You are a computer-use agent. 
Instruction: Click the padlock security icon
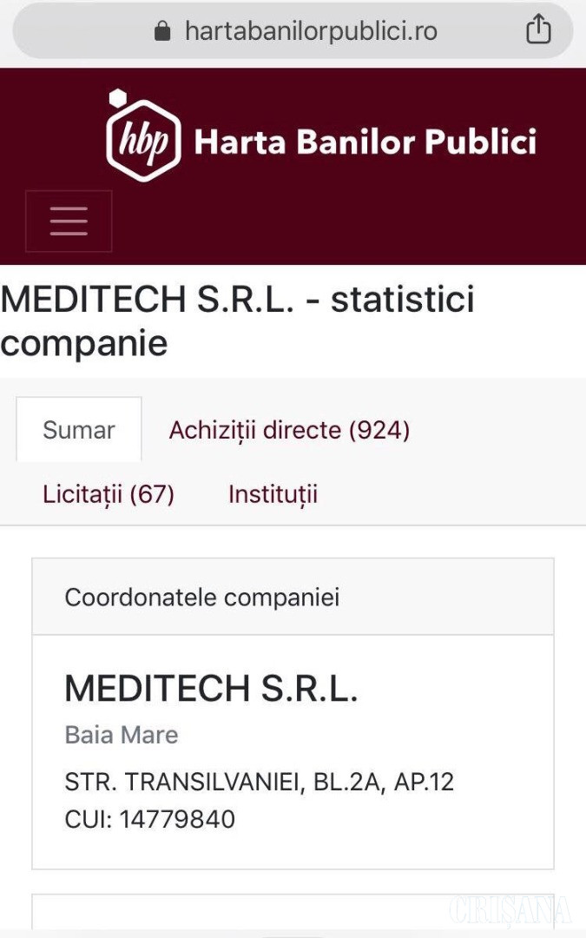coord(162,32)
